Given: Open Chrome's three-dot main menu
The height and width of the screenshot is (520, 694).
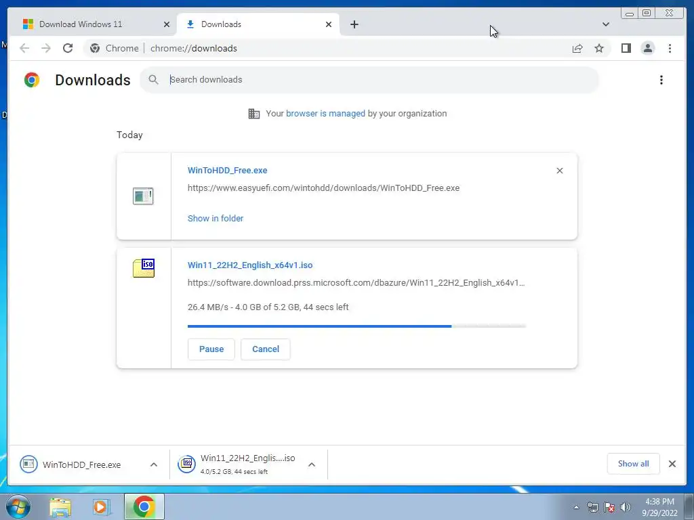Looking at the screenshot, I should tap(670, 48).
